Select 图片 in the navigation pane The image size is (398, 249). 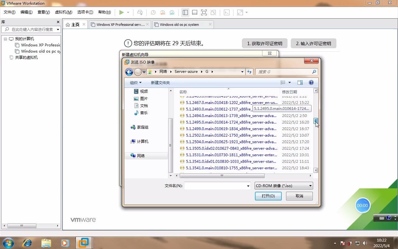141,99
